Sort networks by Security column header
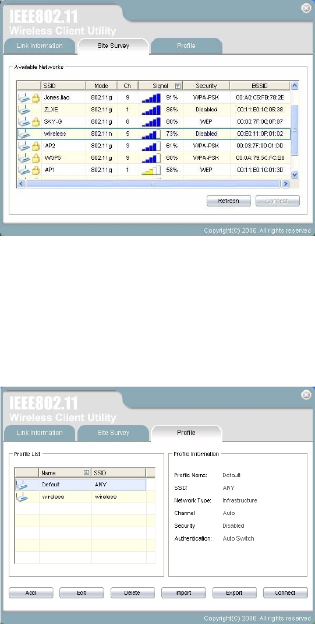This screenshot has height=624, width=315. [206, 86]
